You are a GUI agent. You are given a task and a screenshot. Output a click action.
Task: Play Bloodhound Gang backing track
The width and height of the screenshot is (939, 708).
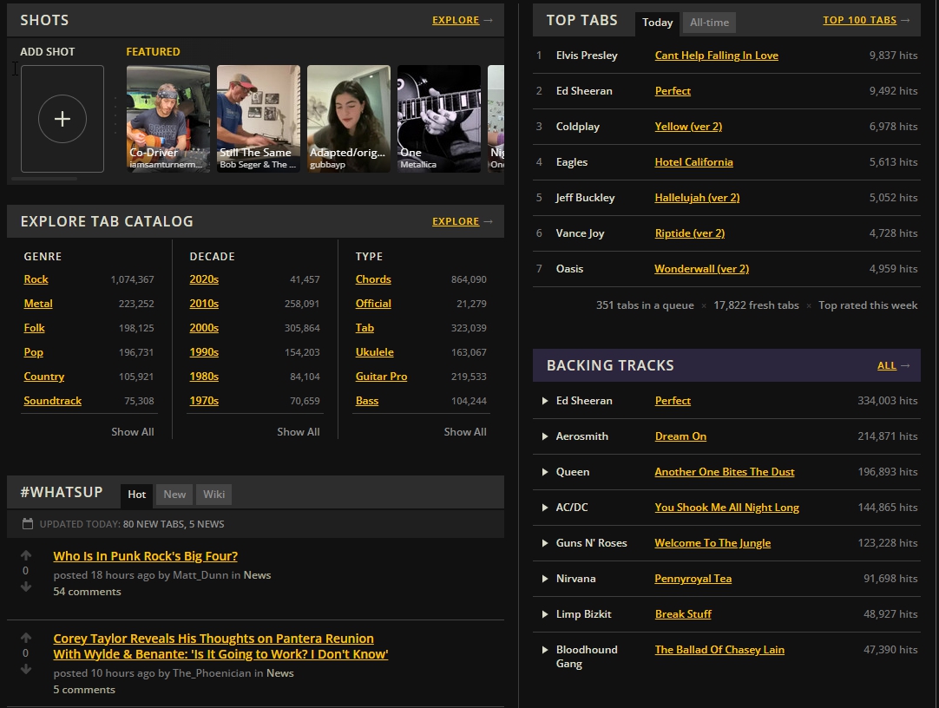click(x=544, y=650)
